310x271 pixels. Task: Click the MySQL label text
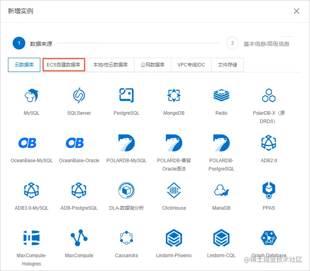pos(32,113)
